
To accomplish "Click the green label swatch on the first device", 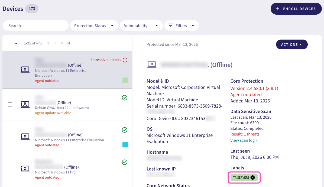I will (x=125, y=80).
